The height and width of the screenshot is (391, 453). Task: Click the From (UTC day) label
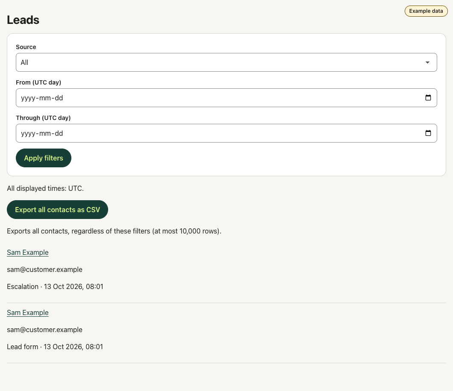[x=38, y=82]
